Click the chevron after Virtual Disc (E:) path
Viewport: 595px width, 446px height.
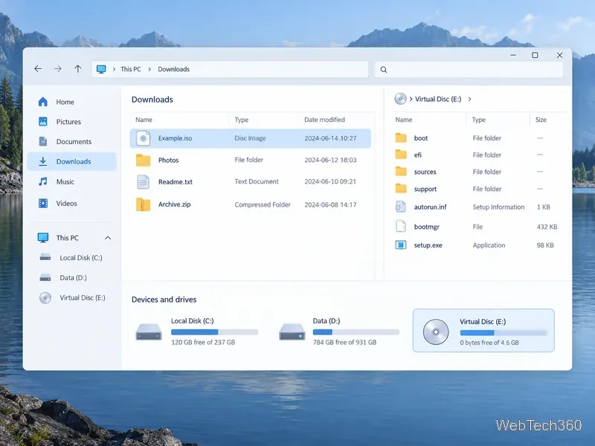[x=470, y=99]
